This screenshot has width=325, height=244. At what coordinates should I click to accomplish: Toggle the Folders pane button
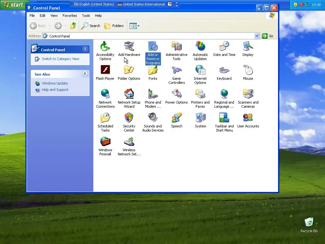point(114,26)
